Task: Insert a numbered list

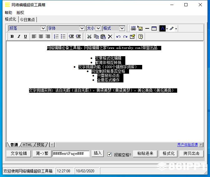Action: tap(56, 37)
